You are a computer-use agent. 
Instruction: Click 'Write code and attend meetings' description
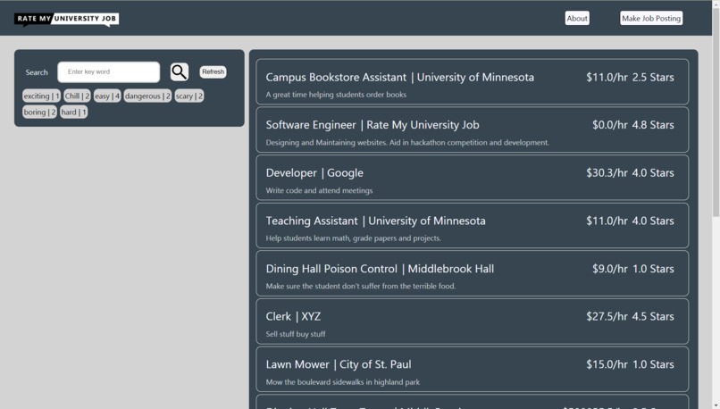tap(319, 190)
